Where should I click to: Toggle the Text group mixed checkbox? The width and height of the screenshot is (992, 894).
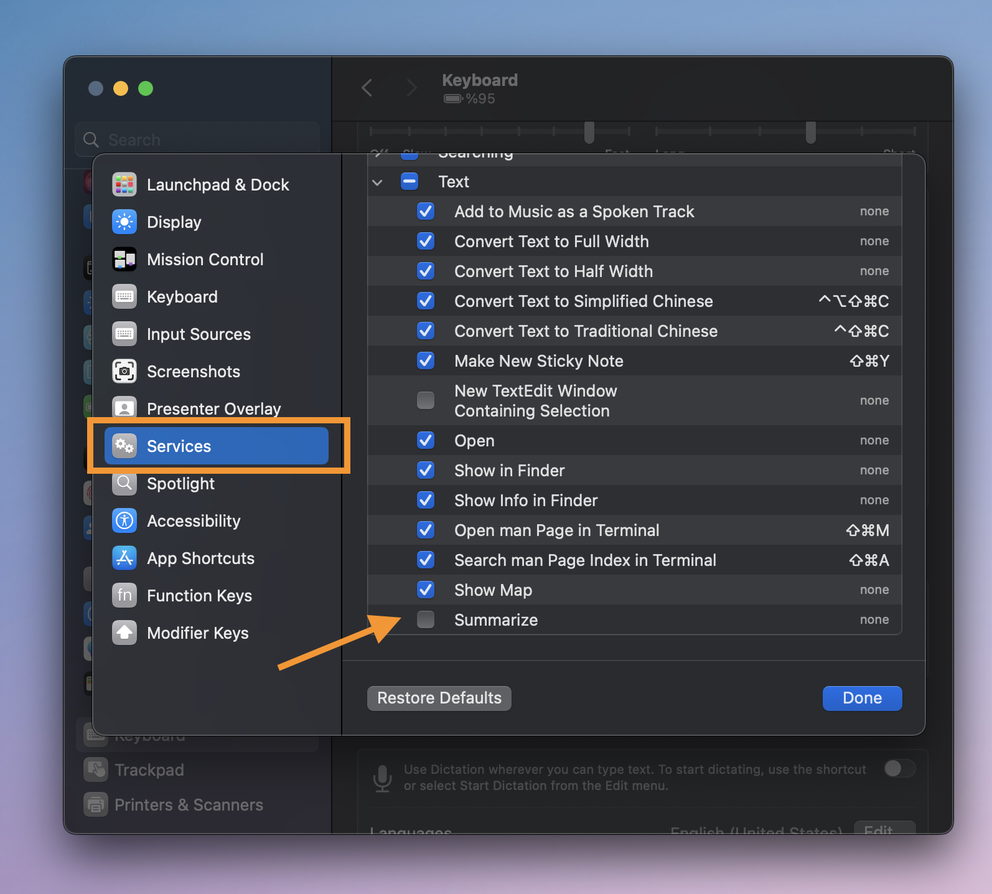click(x=409, y=182)
